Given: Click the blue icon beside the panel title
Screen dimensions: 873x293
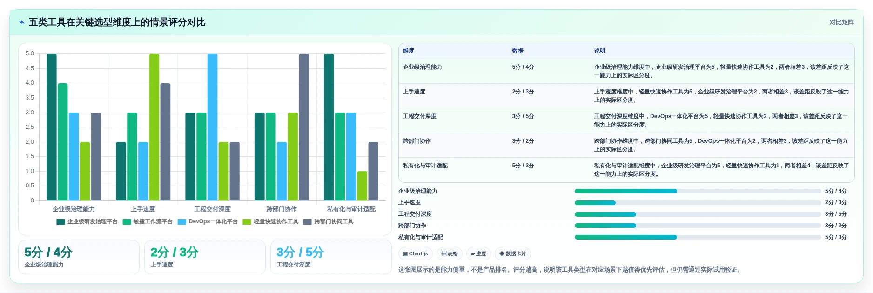Looking at the screenshot, I should tap(21, 22).
